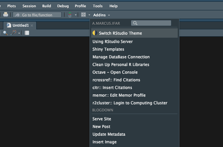Click the workspace panes grid icon
Screen dimensions: 223x147
pos(83,15)
